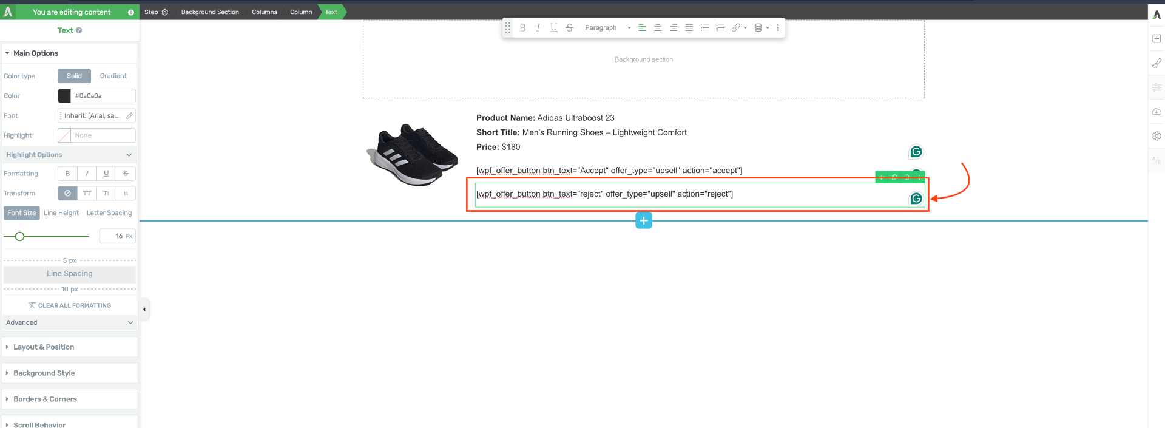
Task: Expand Highlight Options
Action: pyautogui.click(x=70, y=155)
